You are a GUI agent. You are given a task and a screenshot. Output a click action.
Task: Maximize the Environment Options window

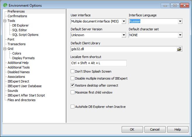175,6
